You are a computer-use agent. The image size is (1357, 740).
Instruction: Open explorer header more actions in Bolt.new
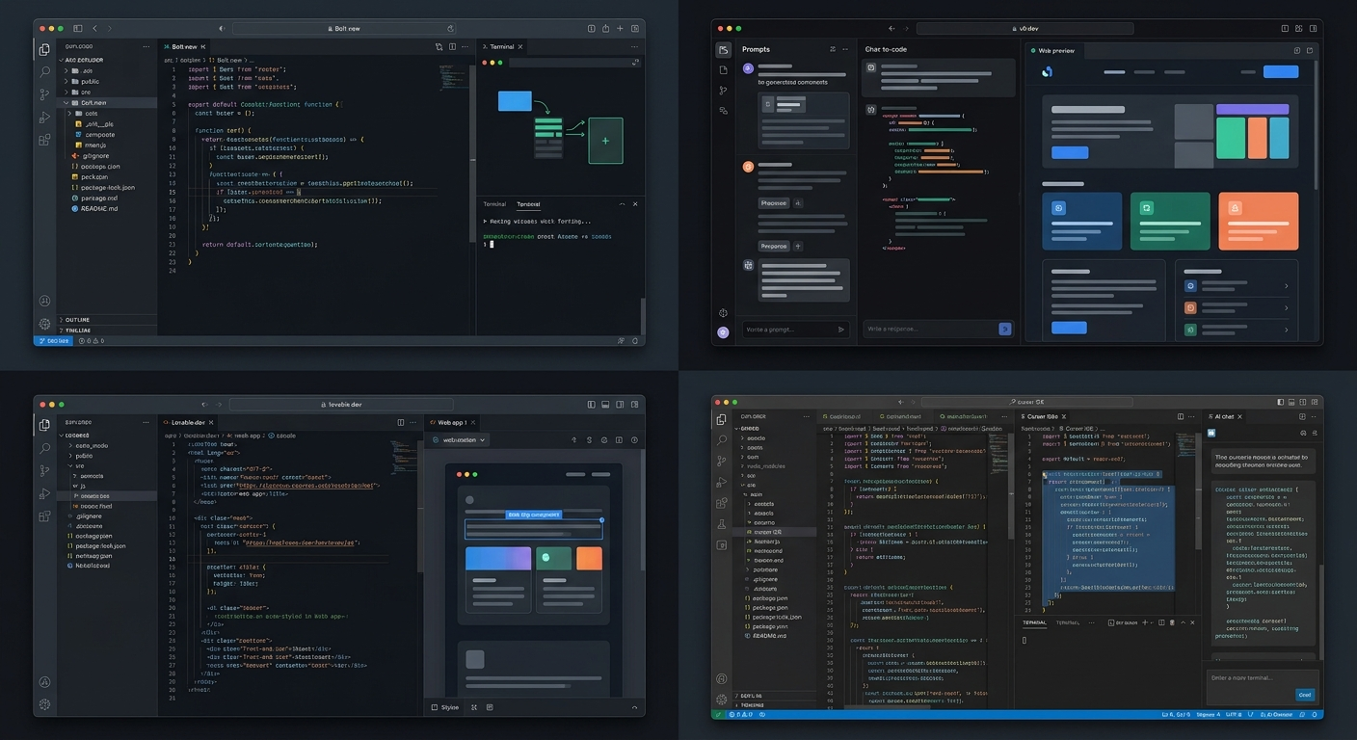[x=146, y=46]
